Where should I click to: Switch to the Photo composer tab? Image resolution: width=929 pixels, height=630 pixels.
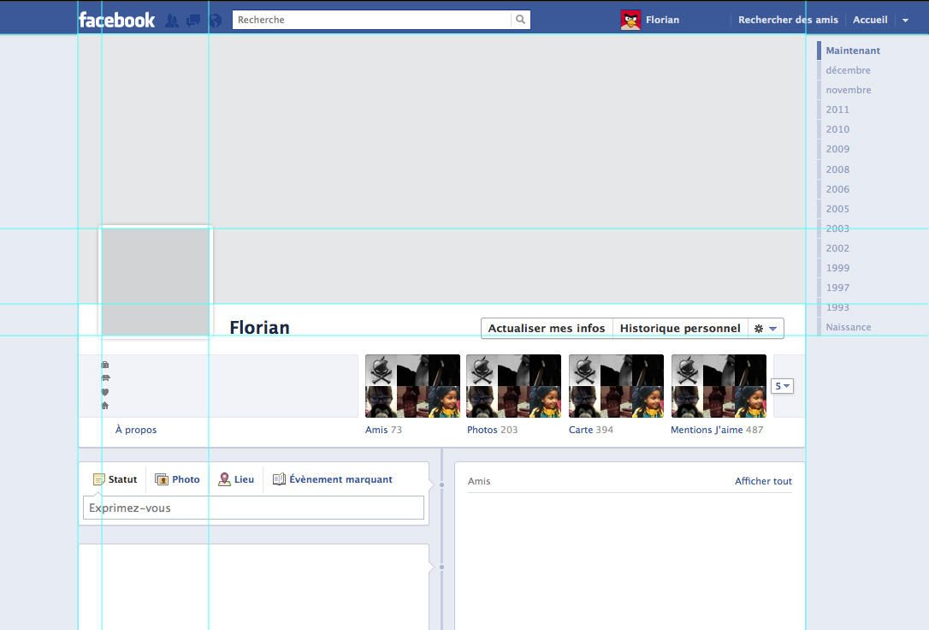[x=177, y=479]
